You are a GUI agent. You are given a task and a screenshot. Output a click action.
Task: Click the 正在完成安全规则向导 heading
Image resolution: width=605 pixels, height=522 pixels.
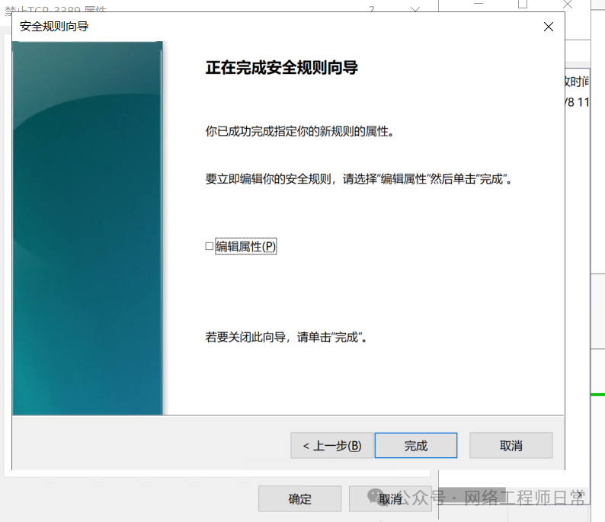point(282,68)
